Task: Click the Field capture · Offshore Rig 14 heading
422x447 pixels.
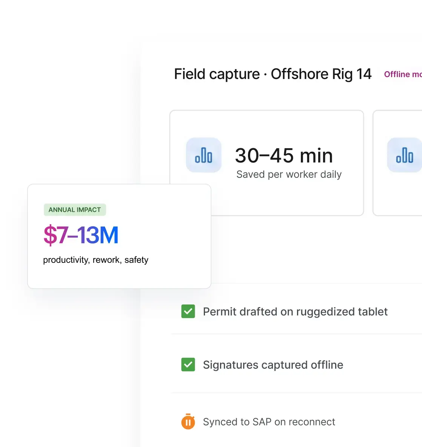Action: click(273, 74)
